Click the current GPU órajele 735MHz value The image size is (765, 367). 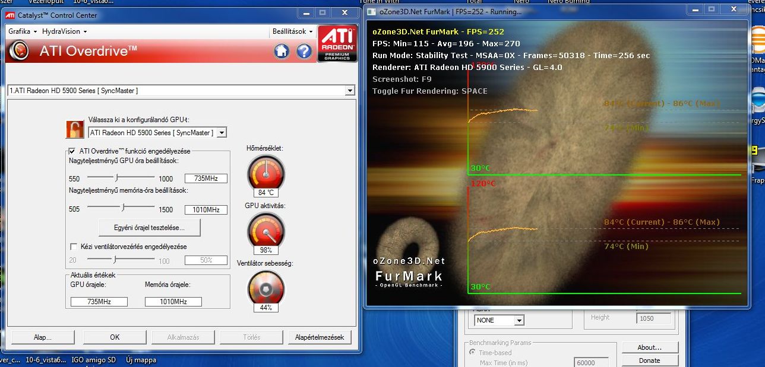[99, 302]
